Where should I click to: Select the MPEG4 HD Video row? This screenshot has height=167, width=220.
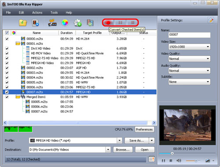80,63
